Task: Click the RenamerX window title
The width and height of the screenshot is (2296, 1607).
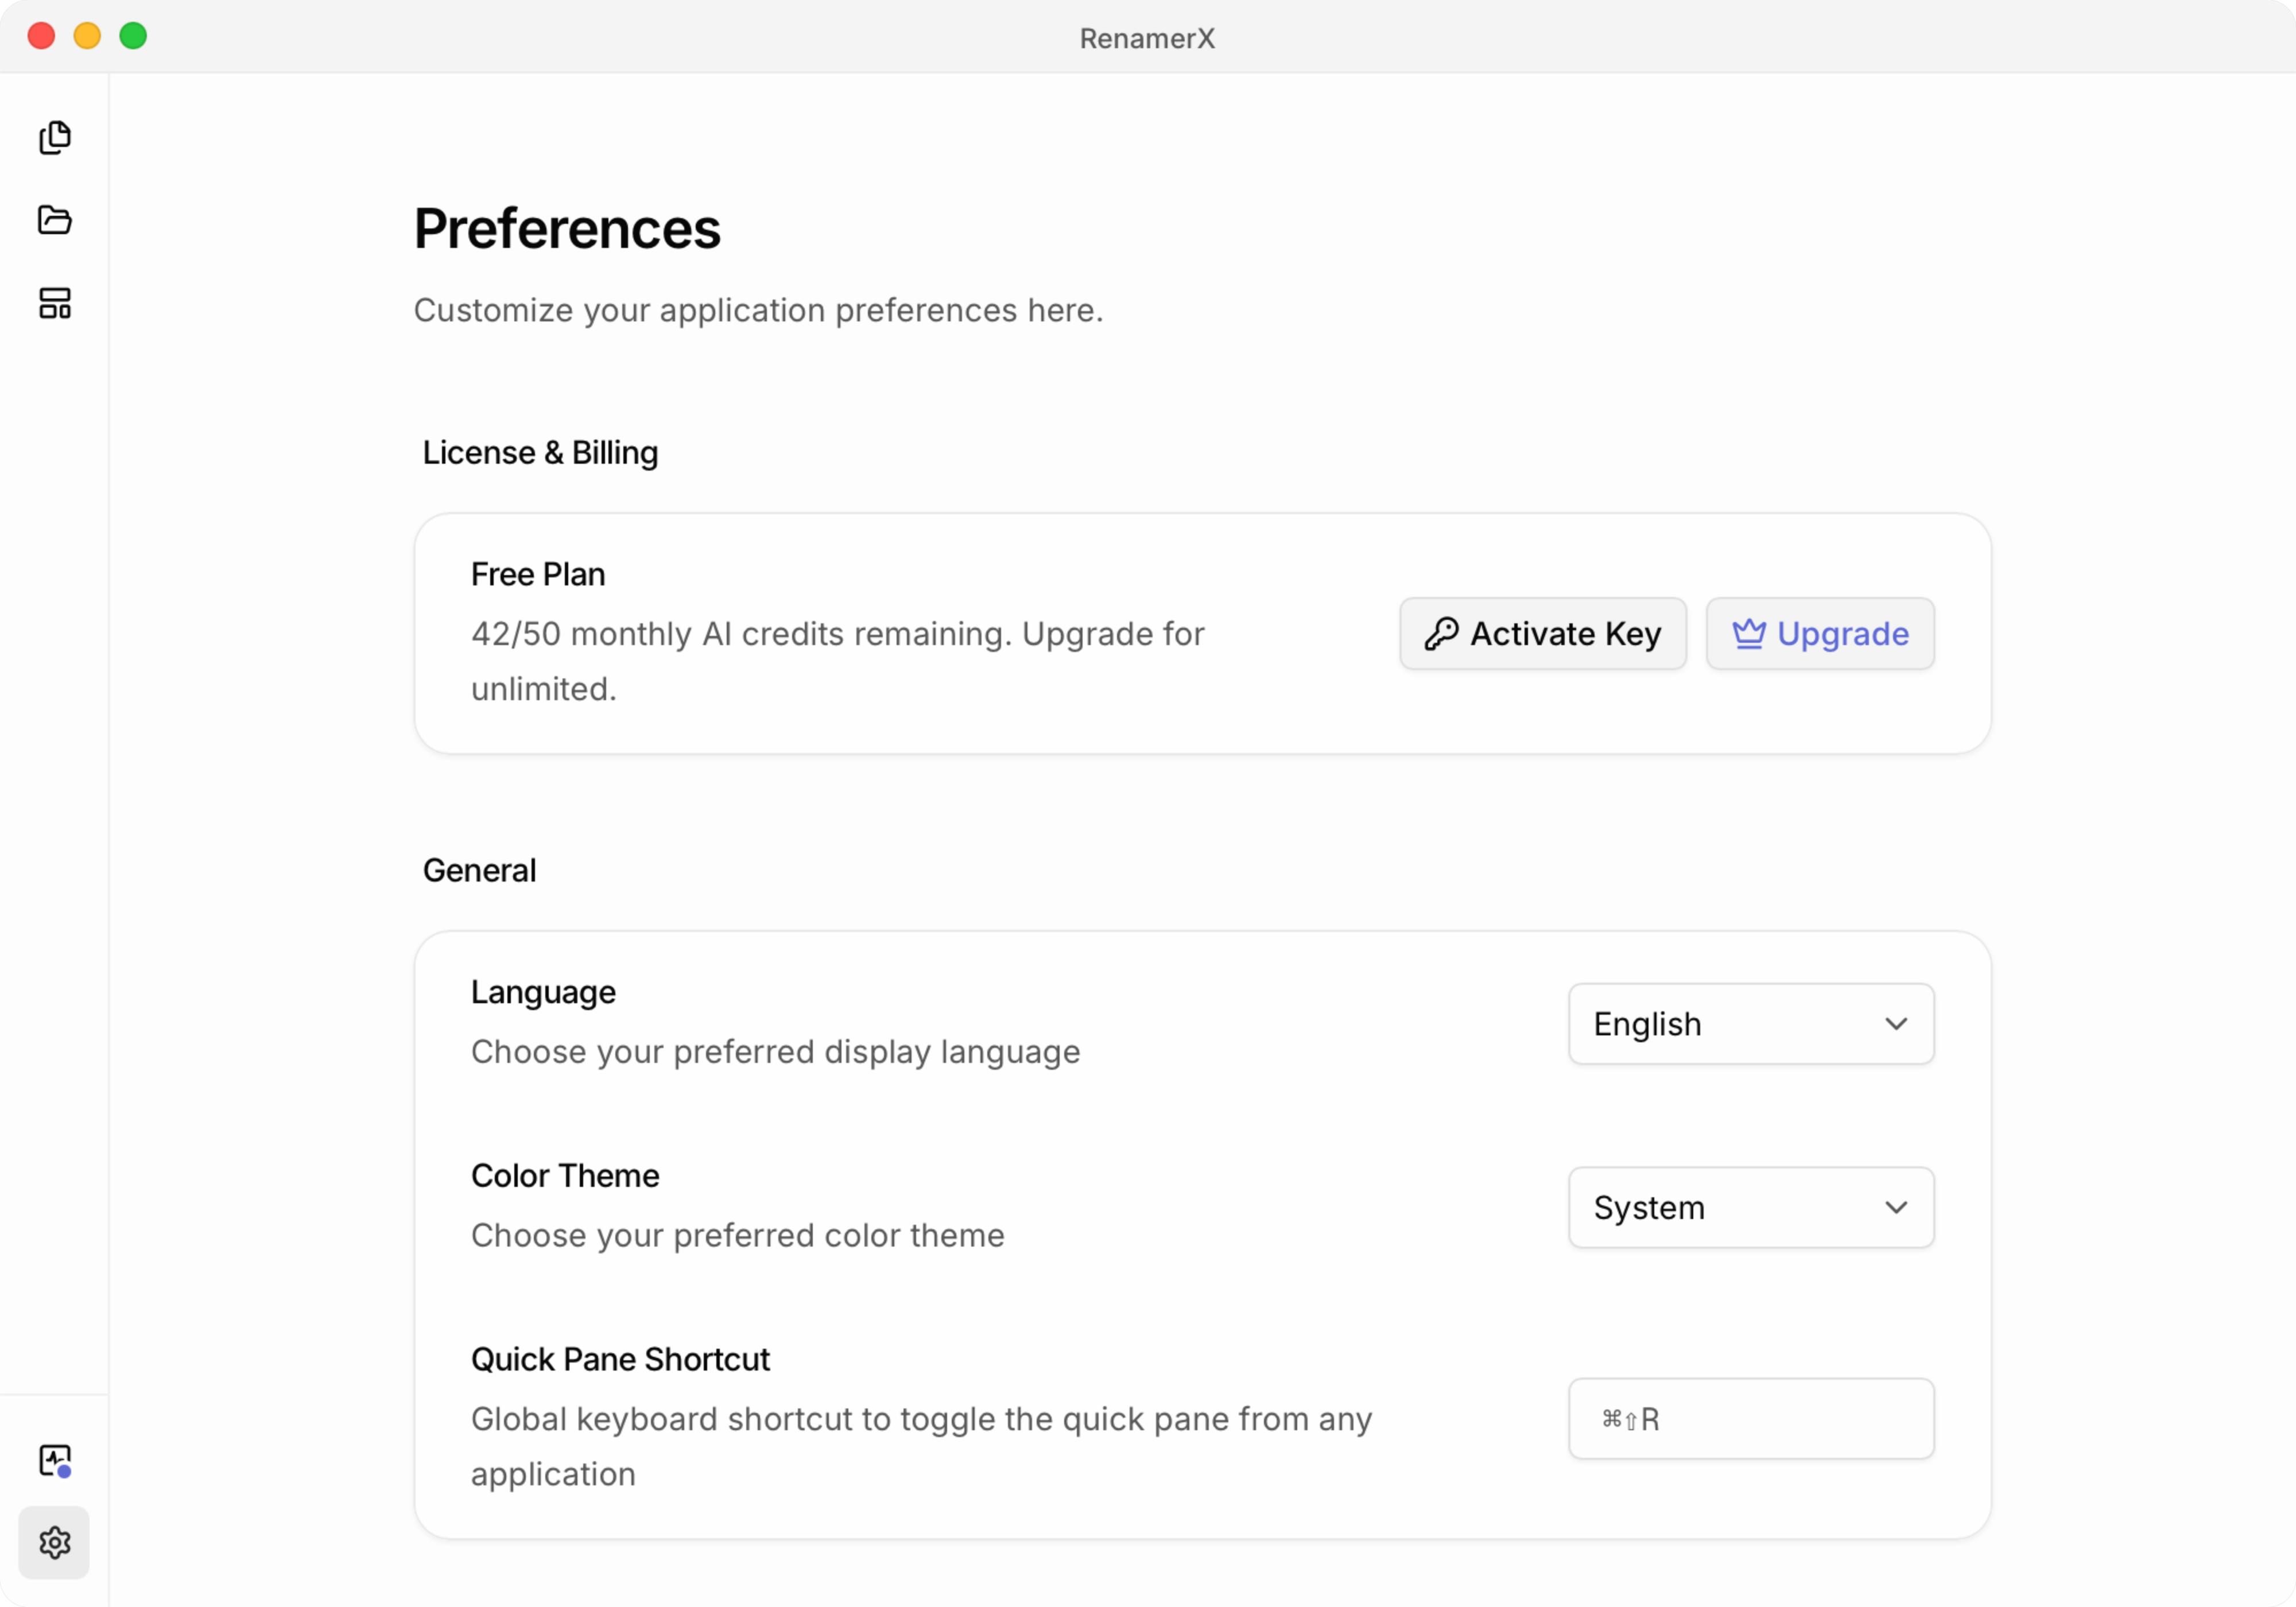Action: tap(1147, 38)
